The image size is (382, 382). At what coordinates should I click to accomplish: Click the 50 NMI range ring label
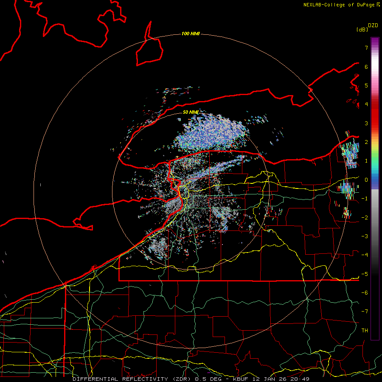pos(191,112)
